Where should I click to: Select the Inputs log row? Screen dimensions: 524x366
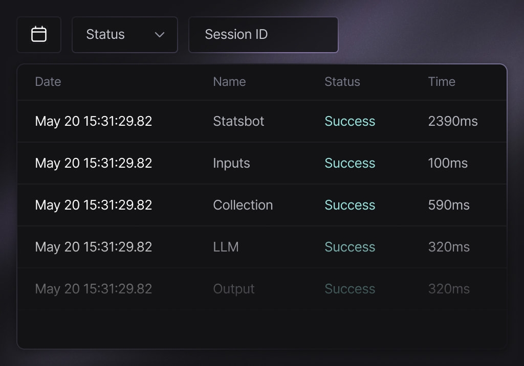(262, 163)
